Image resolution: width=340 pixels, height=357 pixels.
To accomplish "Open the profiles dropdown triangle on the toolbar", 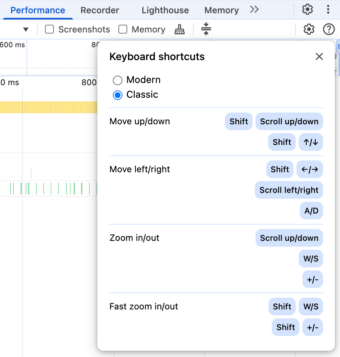I will point(25,29).
